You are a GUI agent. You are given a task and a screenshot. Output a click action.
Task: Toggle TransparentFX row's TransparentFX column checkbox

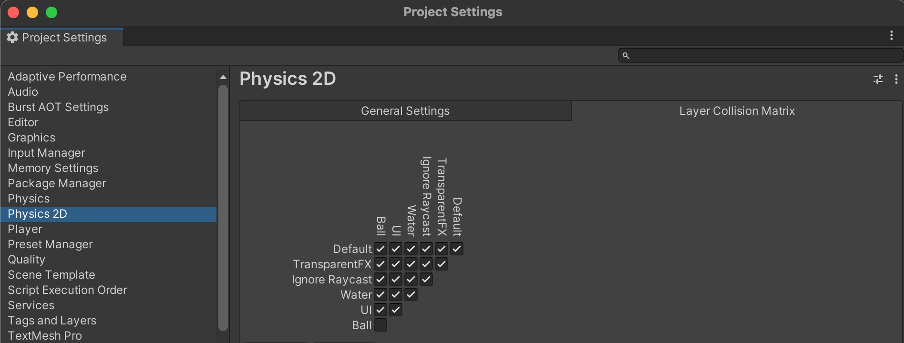click(x=442, y=264)
